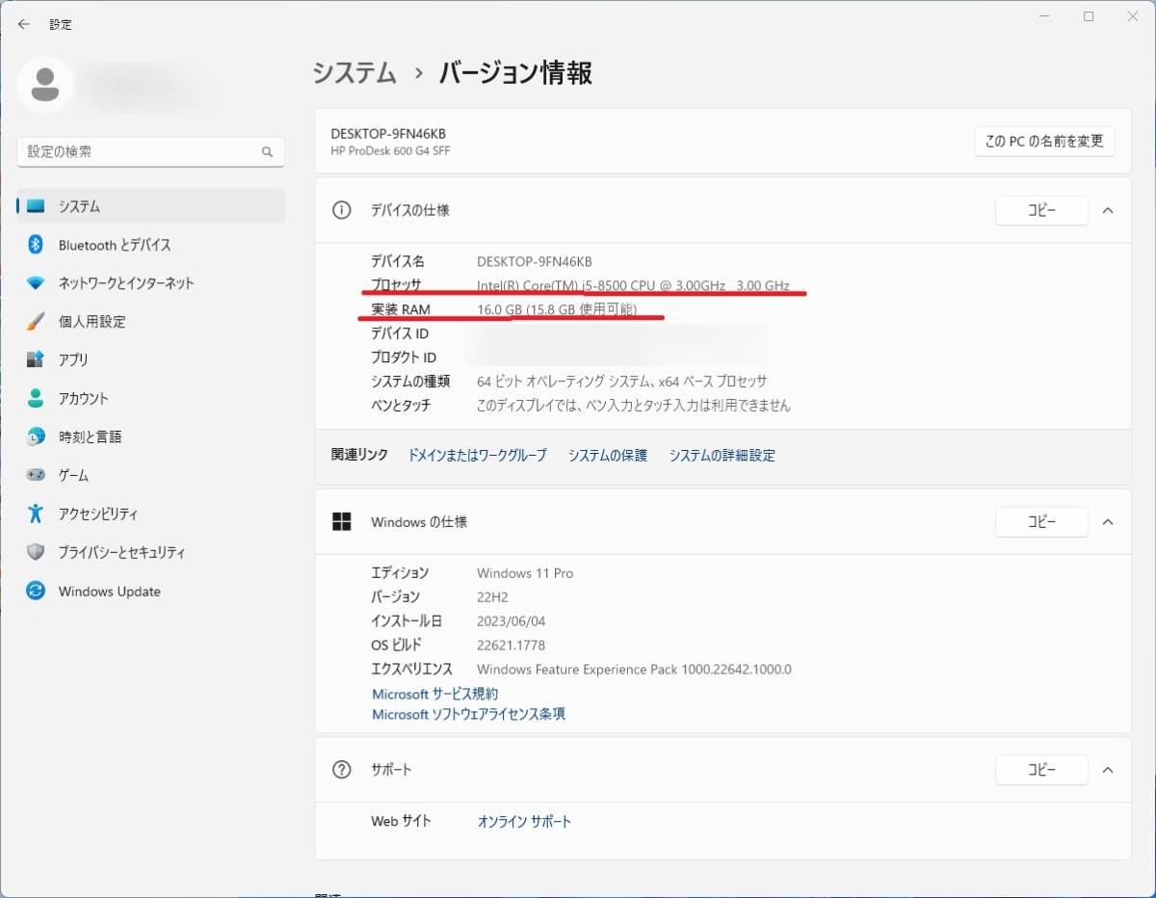Open ゲーム settings page
Image resolution: width=1156 pixels, height=898 pixels.
coord(72,475)
